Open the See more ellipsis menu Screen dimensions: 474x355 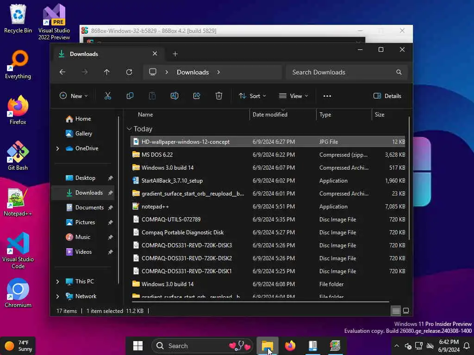327,96
